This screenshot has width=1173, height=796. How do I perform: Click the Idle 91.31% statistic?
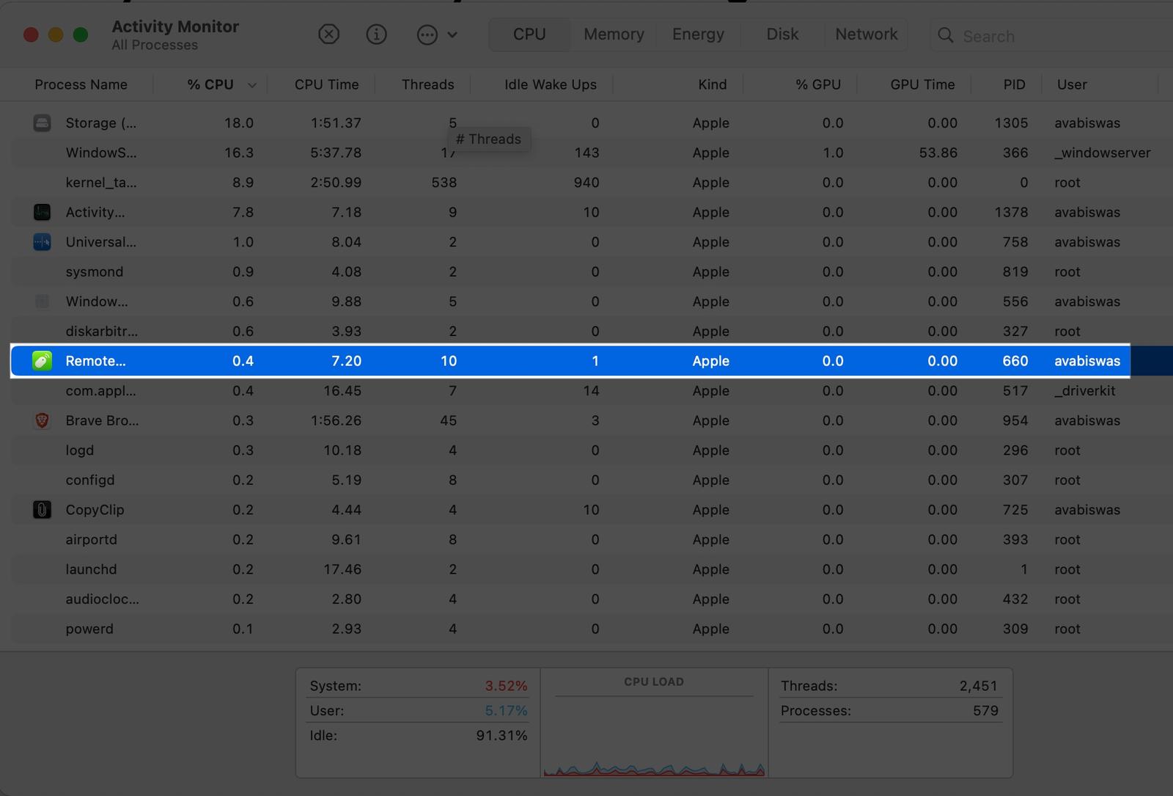coord(418,735)
